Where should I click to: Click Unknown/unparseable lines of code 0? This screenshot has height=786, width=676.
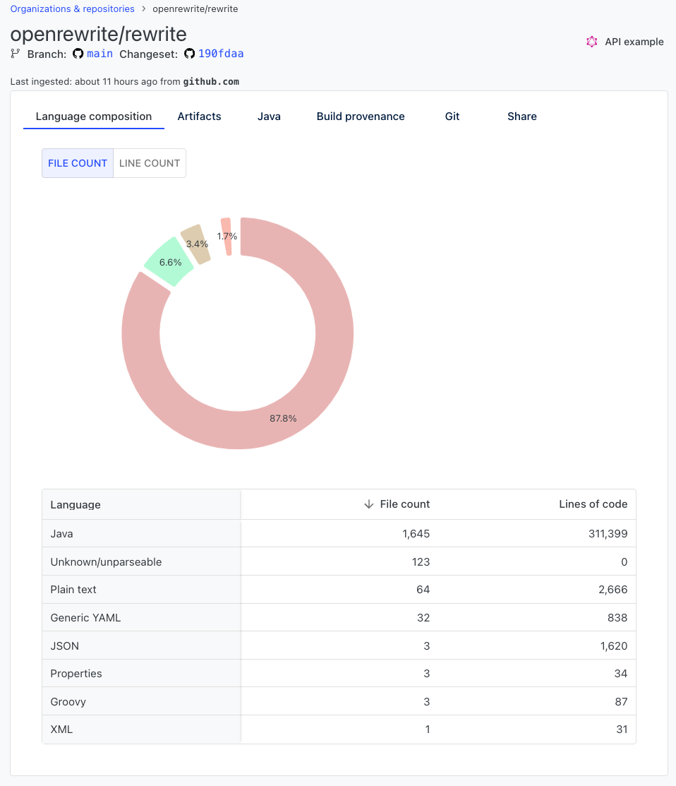tap(624, 561)
